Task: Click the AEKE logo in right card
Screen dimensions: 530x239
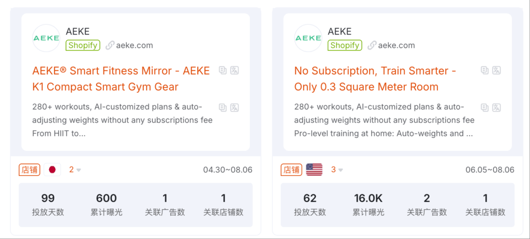Action: [308, 38]
